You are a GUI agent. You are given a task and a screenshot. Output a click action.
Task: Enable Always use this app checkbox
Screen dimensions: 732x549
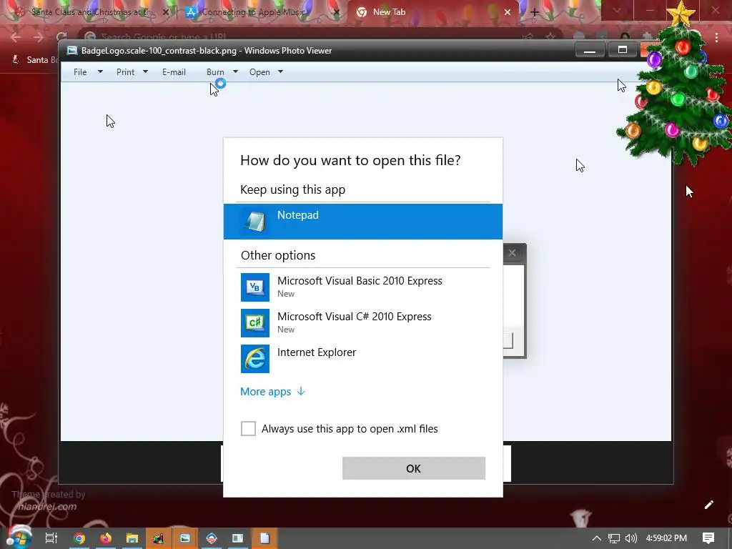click(248, 429)
